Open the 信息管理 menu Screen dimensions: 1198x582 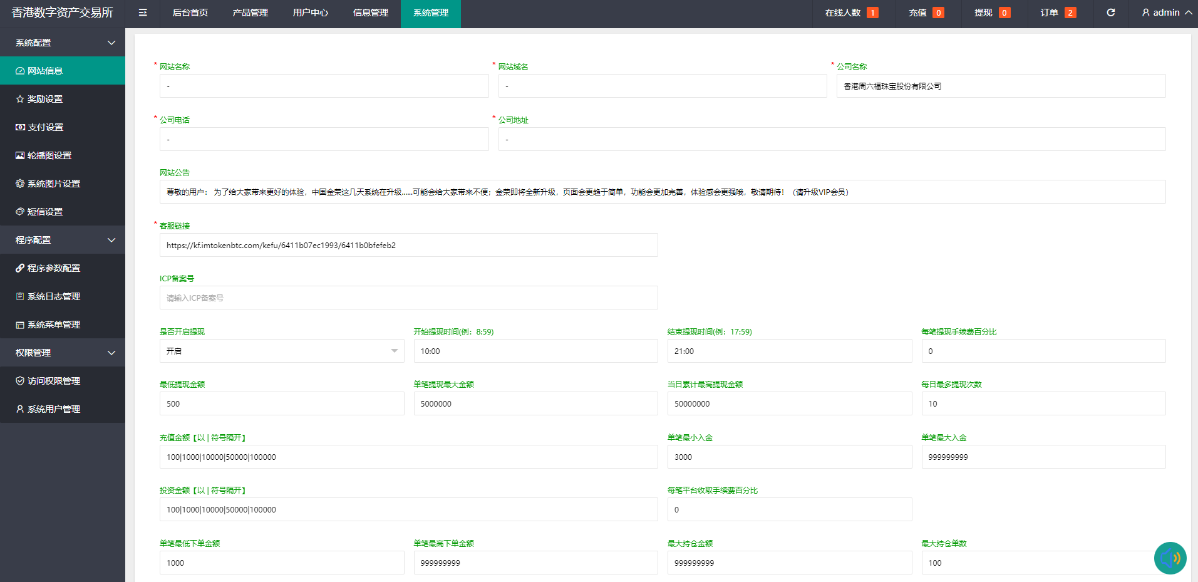(x=370, y=13)
